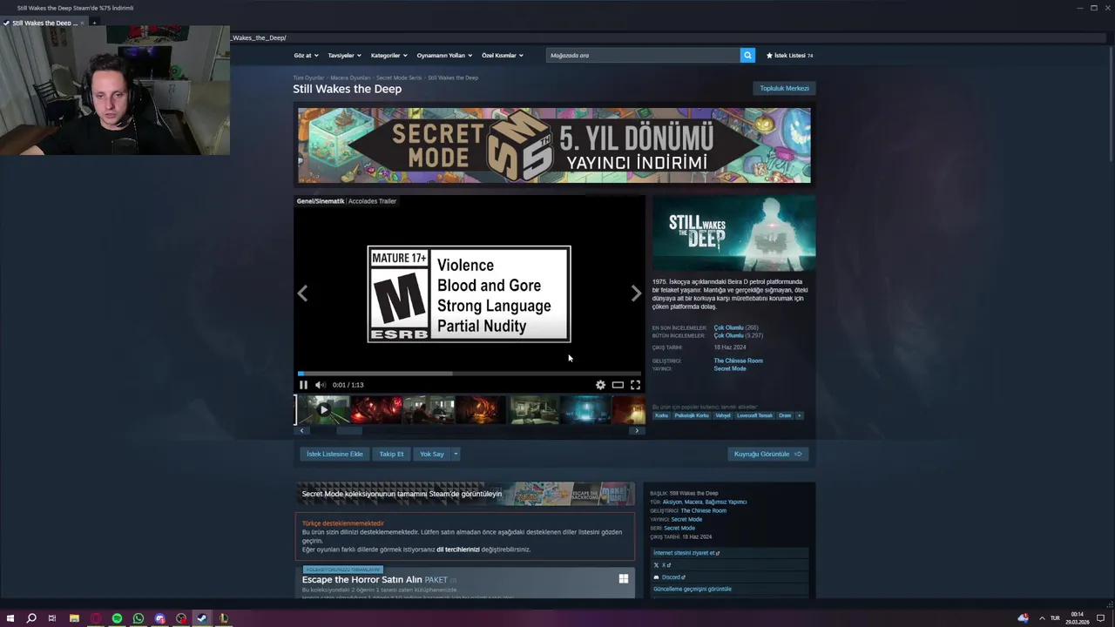Viewport: 1115px width, 627px height.
Task: Click Kuyruğu Görüntüle button
Action: tap(768, 454)
